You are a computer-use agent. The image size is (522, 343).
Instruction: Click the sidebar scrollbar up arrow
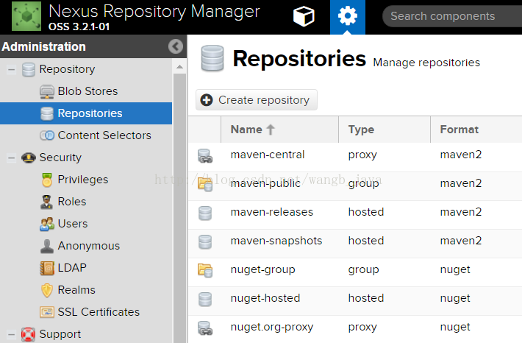tap(180, 67)
